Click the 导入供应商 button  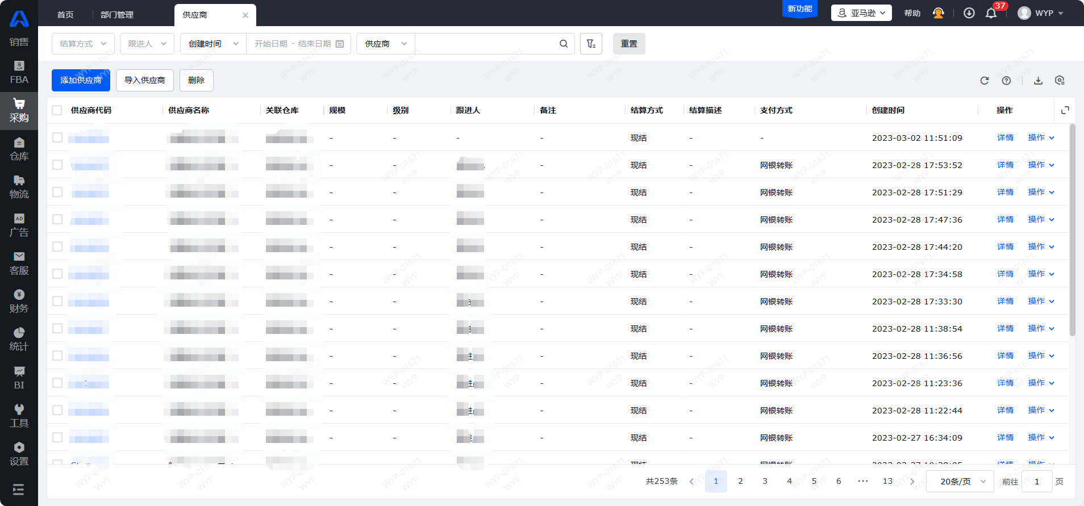[x=145, y=80]
